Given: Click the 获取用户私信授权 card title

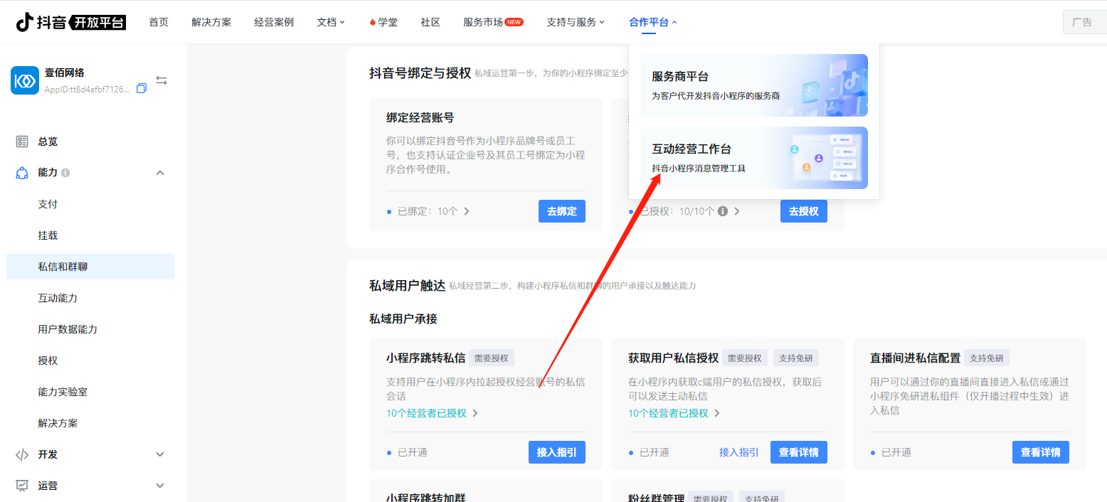Looking at the screenshot, I should click(x=673, y=358).
